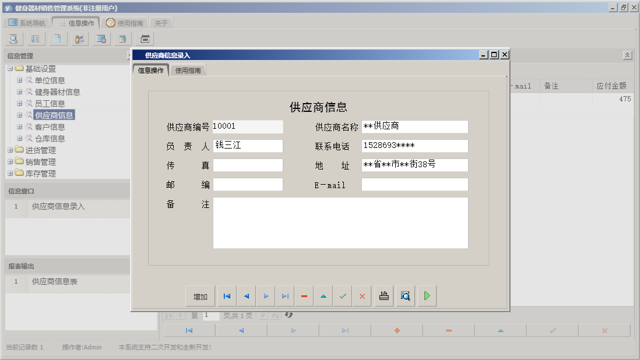Click the 增加 button
The height and width of the screenshot is (360, 640).
point(200,296)
